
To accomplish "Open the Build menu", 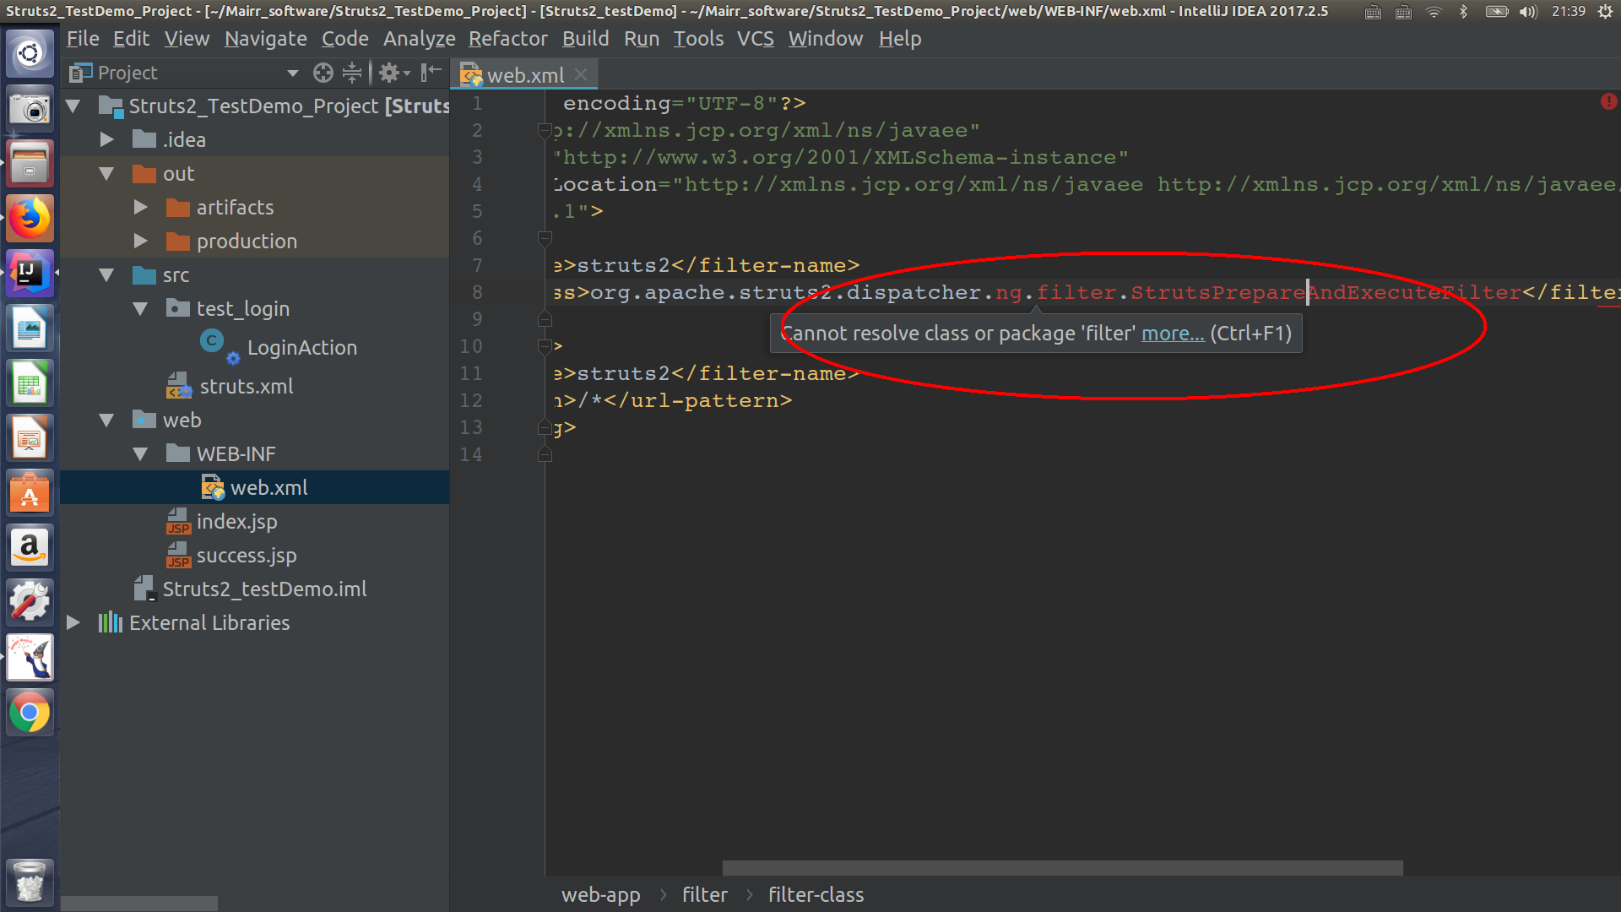I will point(585,39).
